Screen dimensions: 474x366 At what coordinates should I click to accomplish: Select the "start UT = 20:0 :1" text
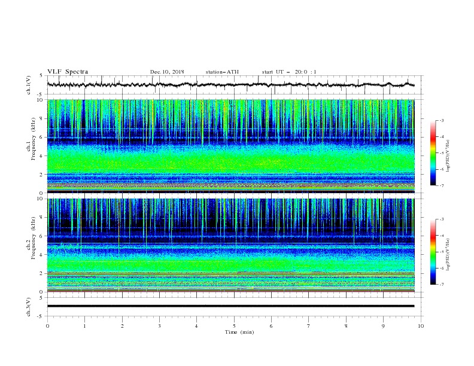[289, 72]
